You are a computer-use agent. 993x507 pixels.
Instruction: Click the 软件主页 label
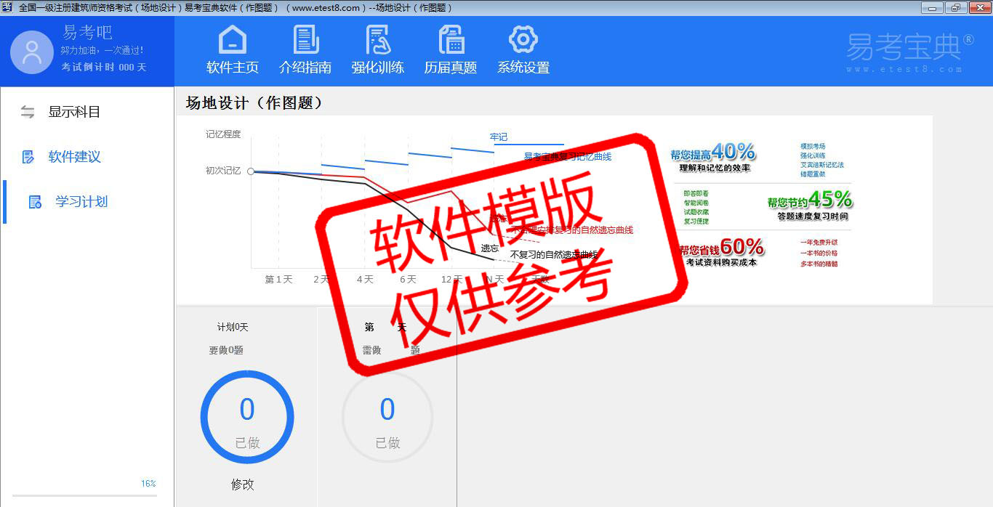233,68
